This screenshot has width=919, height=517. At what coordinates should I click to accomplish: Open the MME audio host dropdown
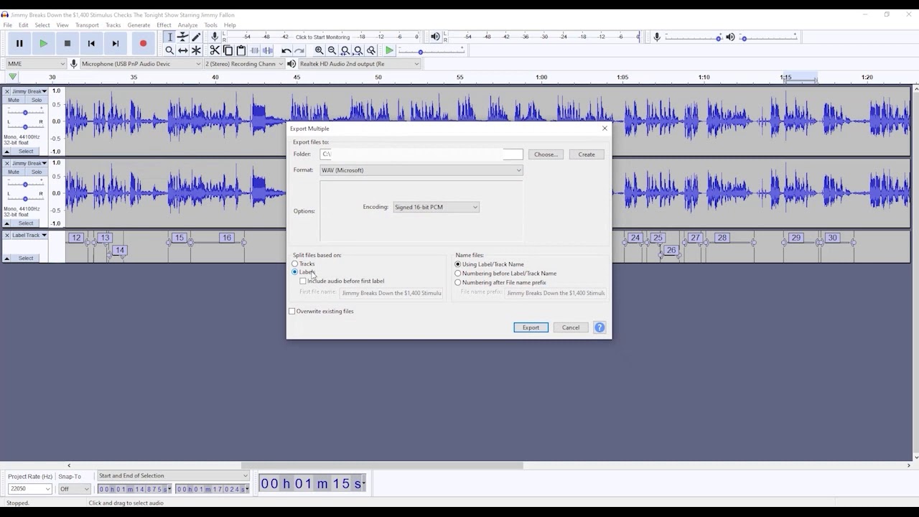tap(36, 64)
